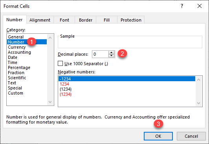Click Category list scroll down arrow

[50, 102]
